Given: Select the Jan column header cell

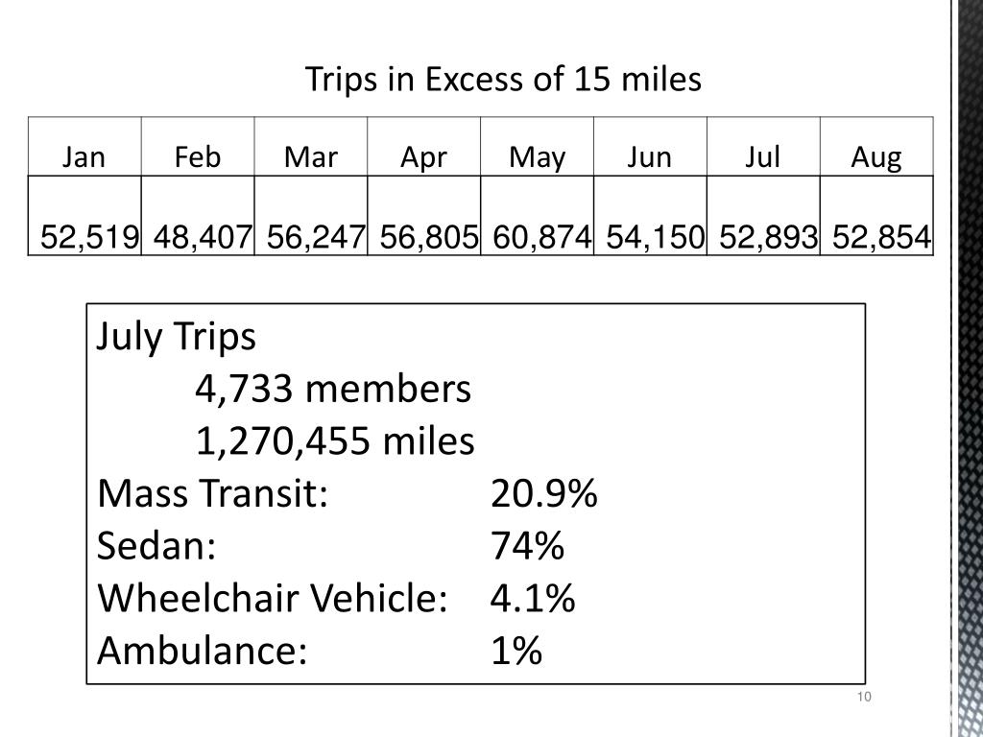Looking at the screenshot, I should [x=84, y=146].
